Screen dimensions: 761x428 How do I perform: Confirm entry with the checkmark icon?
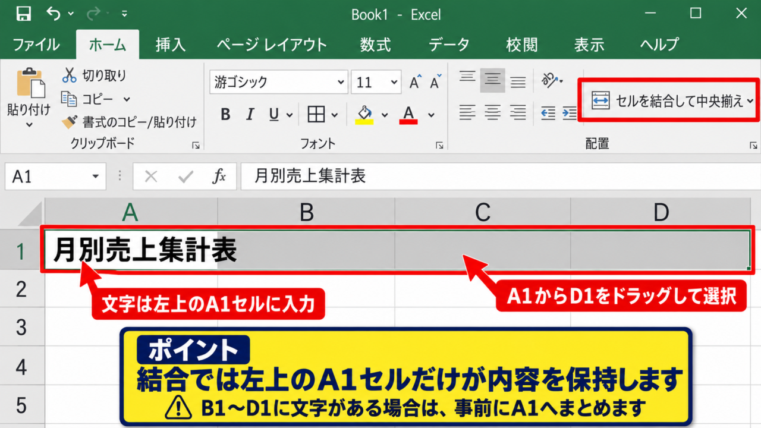click(x=186, y=177)
